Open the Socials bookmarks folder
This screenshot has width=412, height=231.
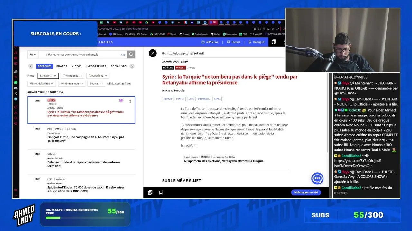[x=142, y=34]
